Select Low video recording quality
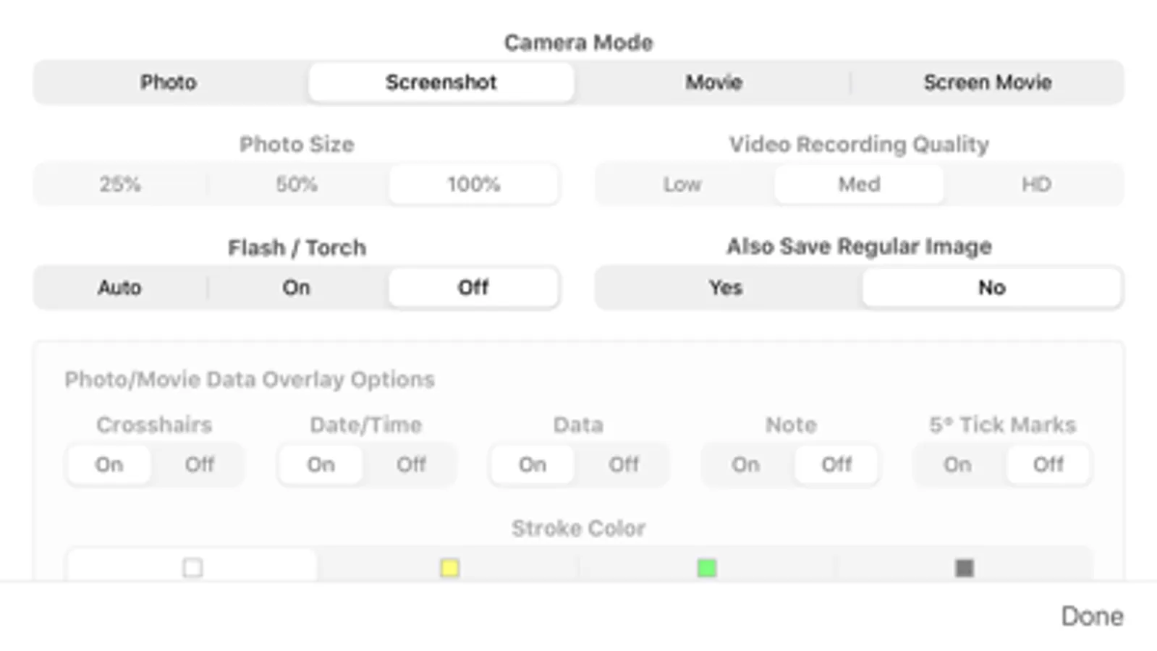 pyautogui.click(x=682, y=184)
